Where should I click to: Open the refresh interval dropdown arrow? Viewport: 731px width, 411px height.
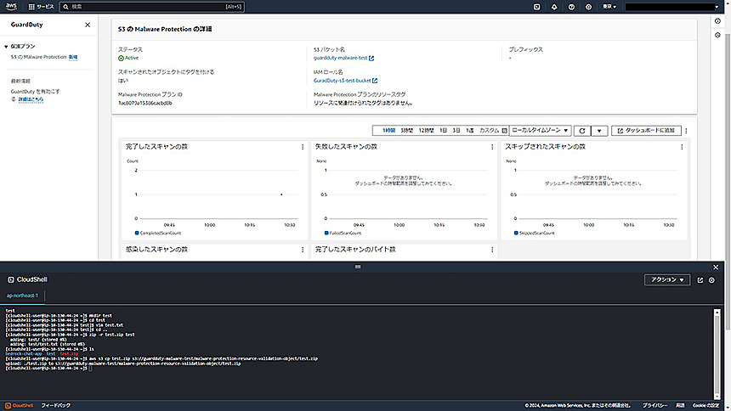[x=599, y=131]
